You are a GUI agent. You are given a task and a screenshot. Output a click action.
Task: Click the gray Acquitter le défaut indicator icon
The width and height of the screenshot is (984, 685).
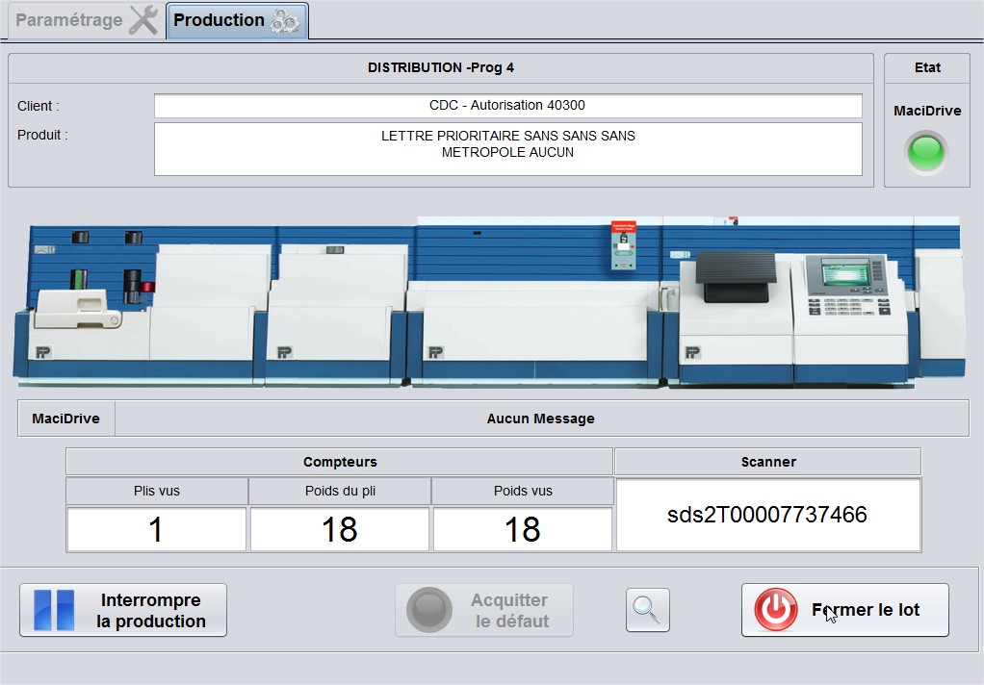coord(428,610)
